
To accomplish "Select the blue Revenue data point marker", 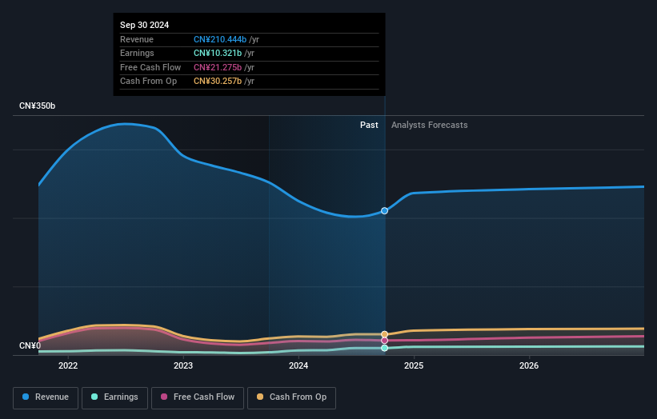I will [x=384, y=211].
